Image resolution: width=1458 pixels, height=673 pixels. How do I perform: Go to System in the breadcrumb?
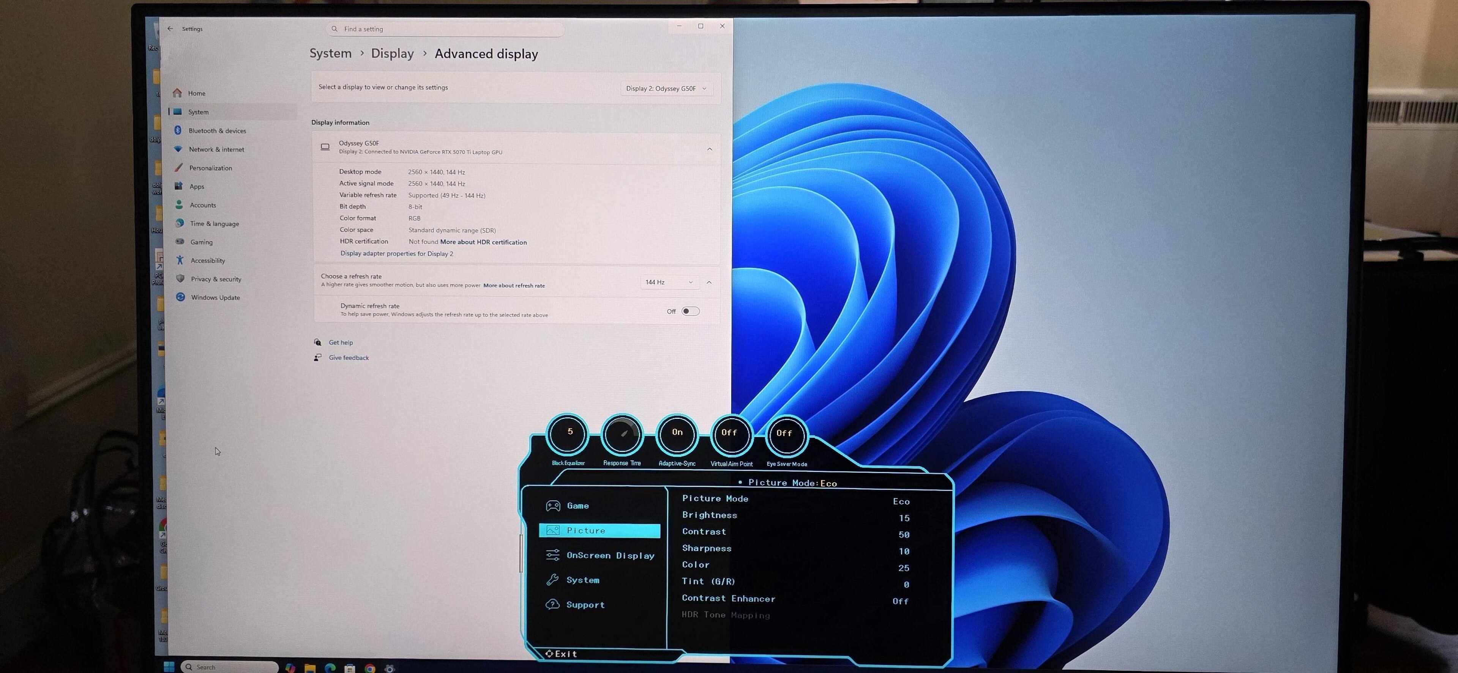[x=331, y=53]
